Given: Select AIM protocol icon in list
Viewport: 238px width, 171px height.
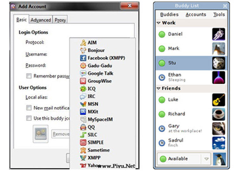Looking at the screenshot, I should click(83, 43).
